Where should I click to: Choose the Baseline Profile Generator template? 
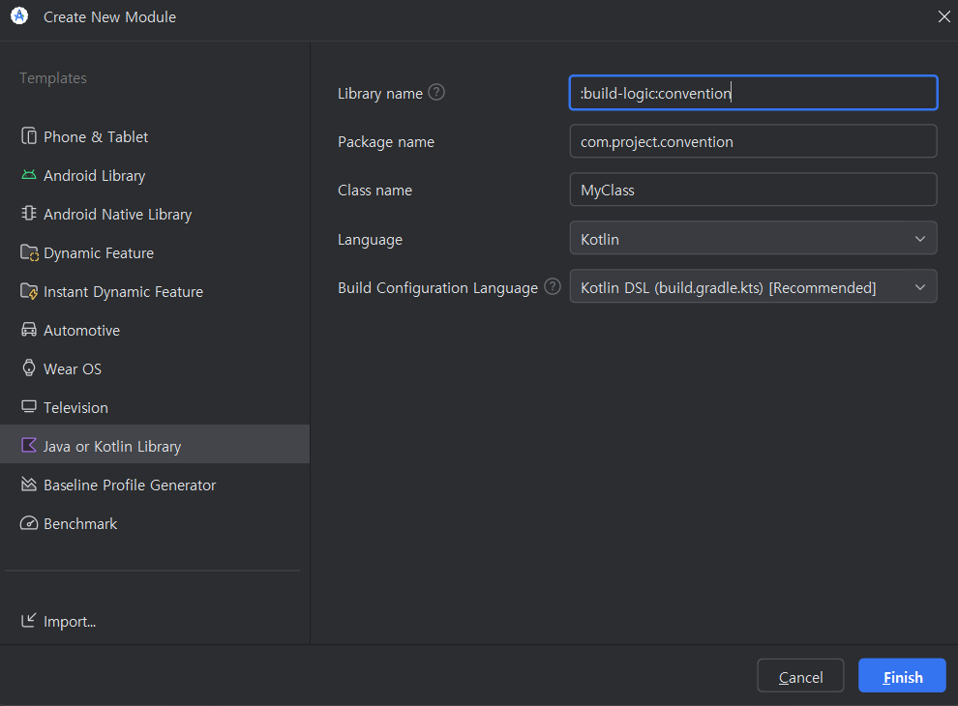tap(155, 485)
